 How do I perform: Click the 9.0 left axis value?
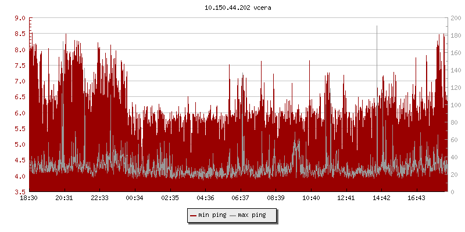coord(19,18)
